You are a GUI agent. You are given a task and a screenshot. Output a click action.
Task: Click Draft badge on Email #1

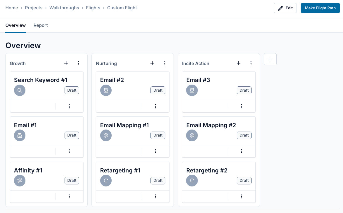click(x=72, y=135)
